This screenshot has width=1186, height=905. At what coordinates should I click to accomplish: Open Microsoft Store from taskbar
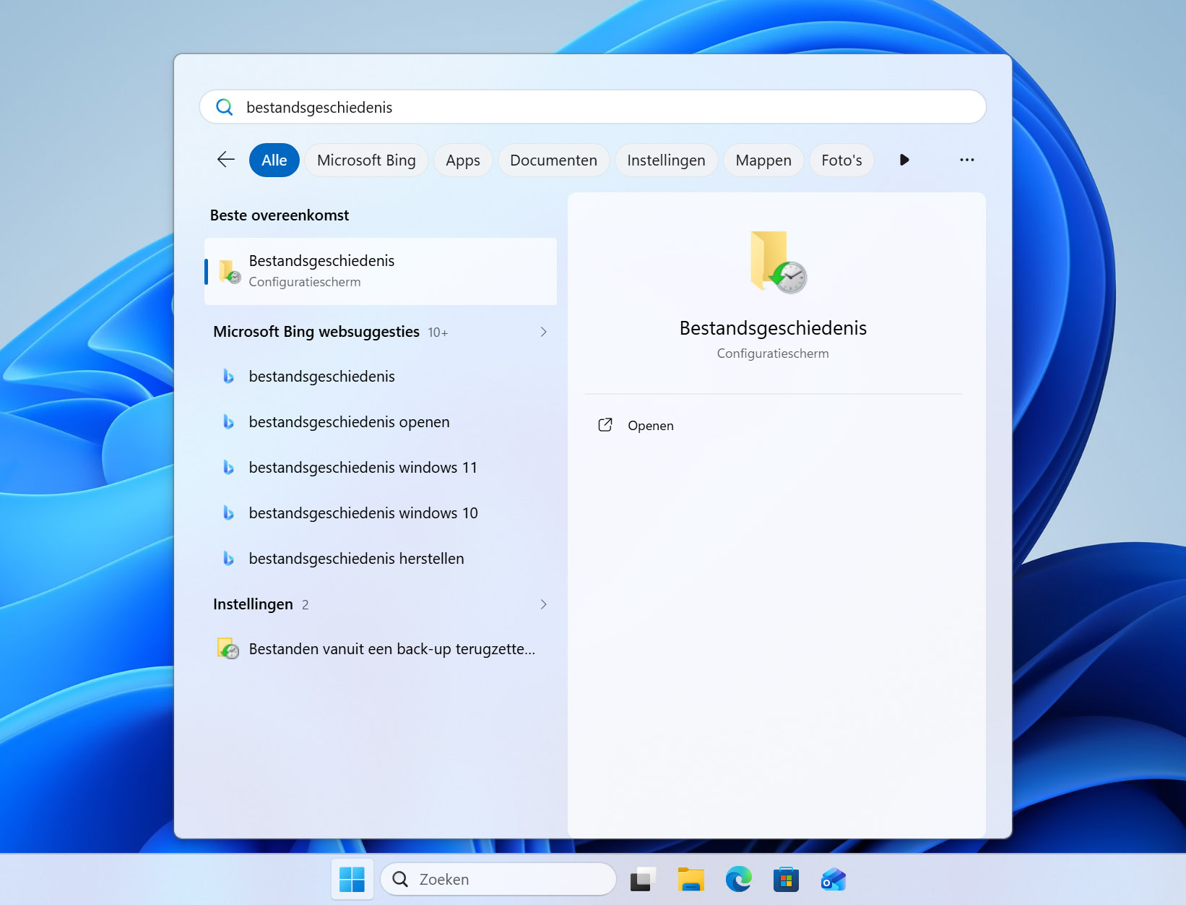[786, 880]
